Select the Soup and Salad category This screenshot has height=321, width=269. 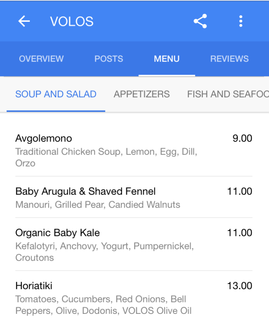(56, 94)
